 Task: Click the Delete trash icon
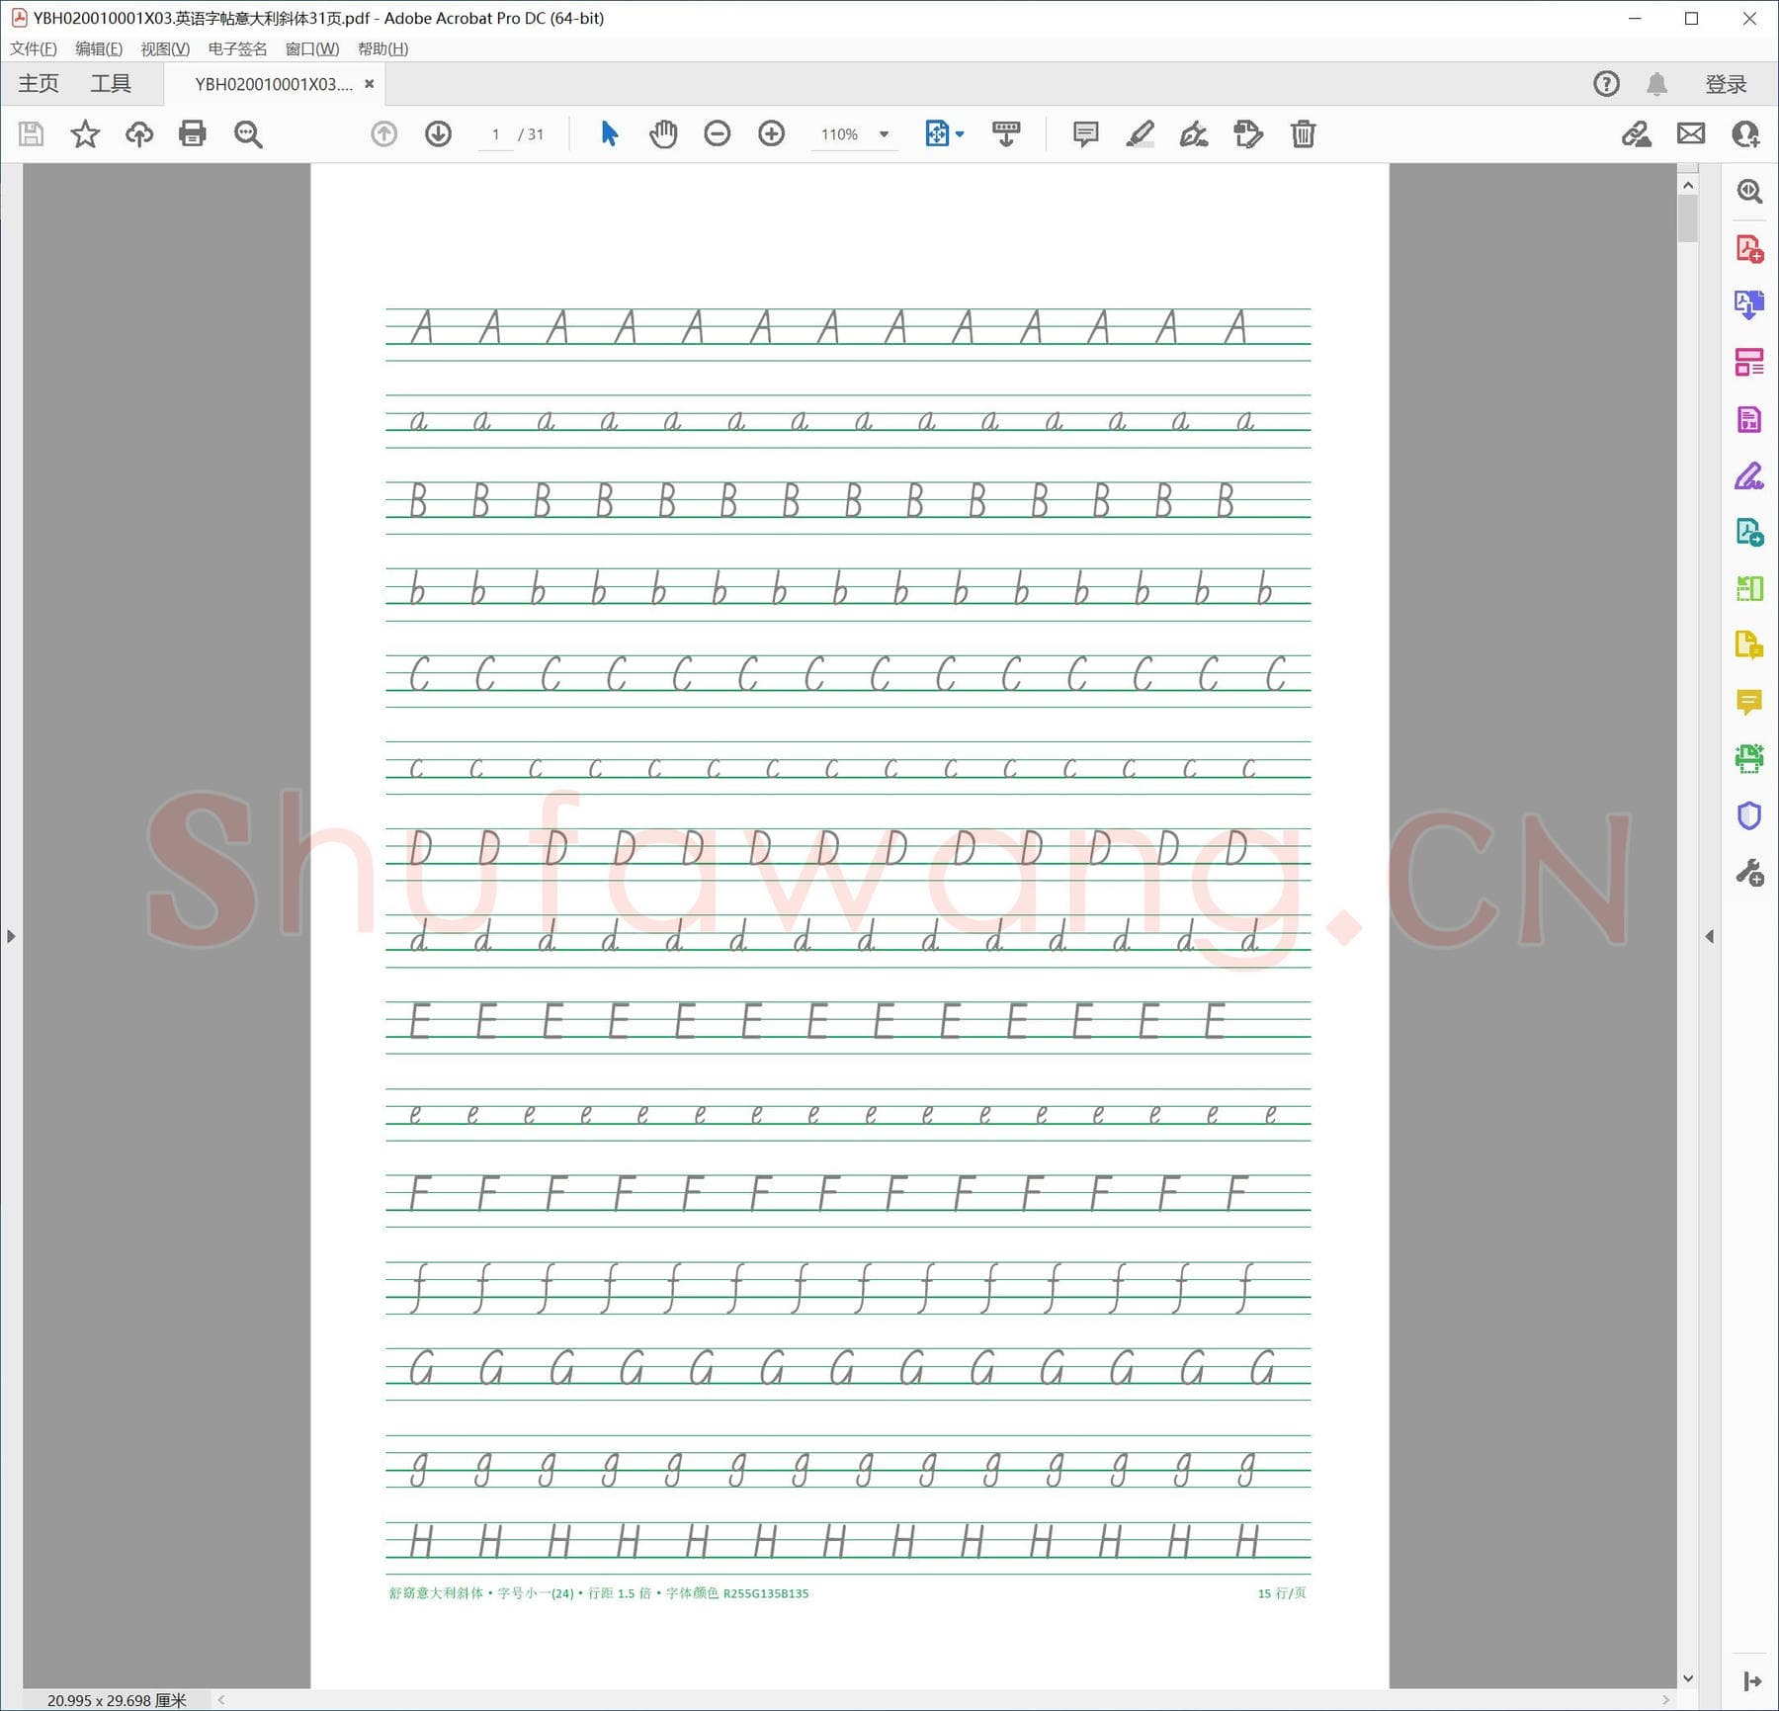1304,133
